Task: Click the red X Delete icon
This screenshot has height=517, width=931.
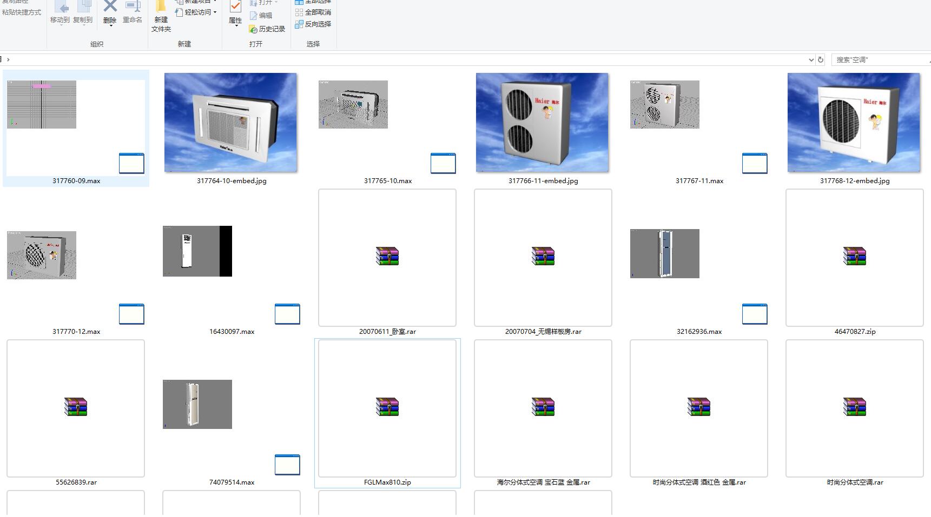Action: click(110, 6)
